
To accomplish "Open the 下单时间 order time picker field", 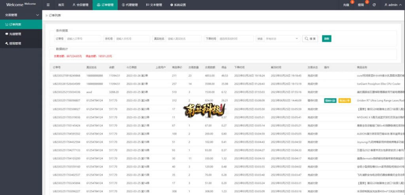I will pyautogui.click(x=236, y=39).
